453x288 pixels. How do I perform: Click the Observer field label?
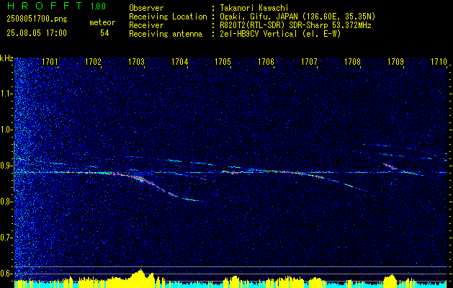(146, 8)
